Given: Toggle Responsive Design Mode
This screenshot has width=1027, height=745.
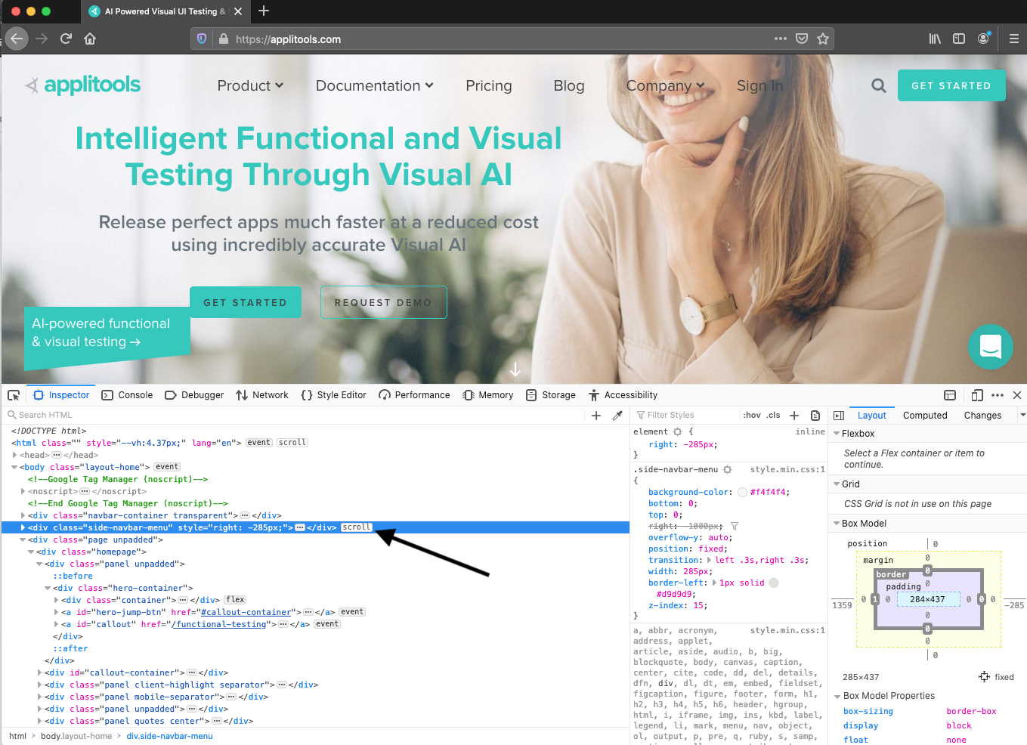Looking at the screenshot, I should tap(977, 395).
